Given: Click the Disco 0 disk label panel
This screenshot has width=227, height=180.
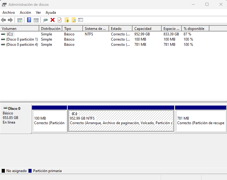Looking at the screenshot, I should 15,118.
